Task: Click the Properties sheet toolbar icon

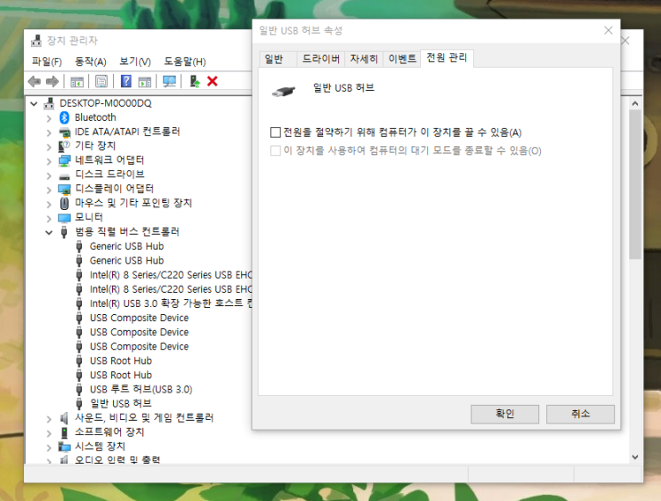Action: [x=101, y=81]
